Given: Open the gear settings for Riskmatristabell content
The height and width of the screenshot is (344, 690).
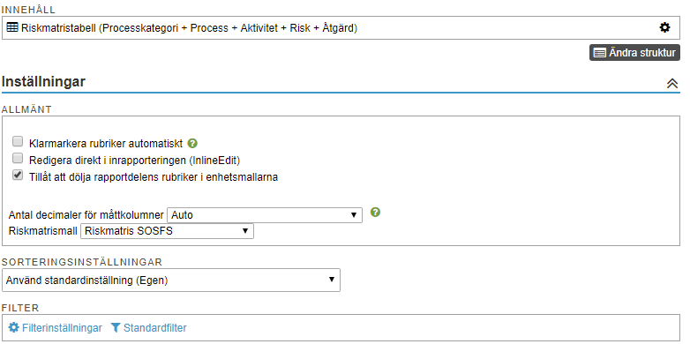Looking at the screenshot, I should pos(664,27).
